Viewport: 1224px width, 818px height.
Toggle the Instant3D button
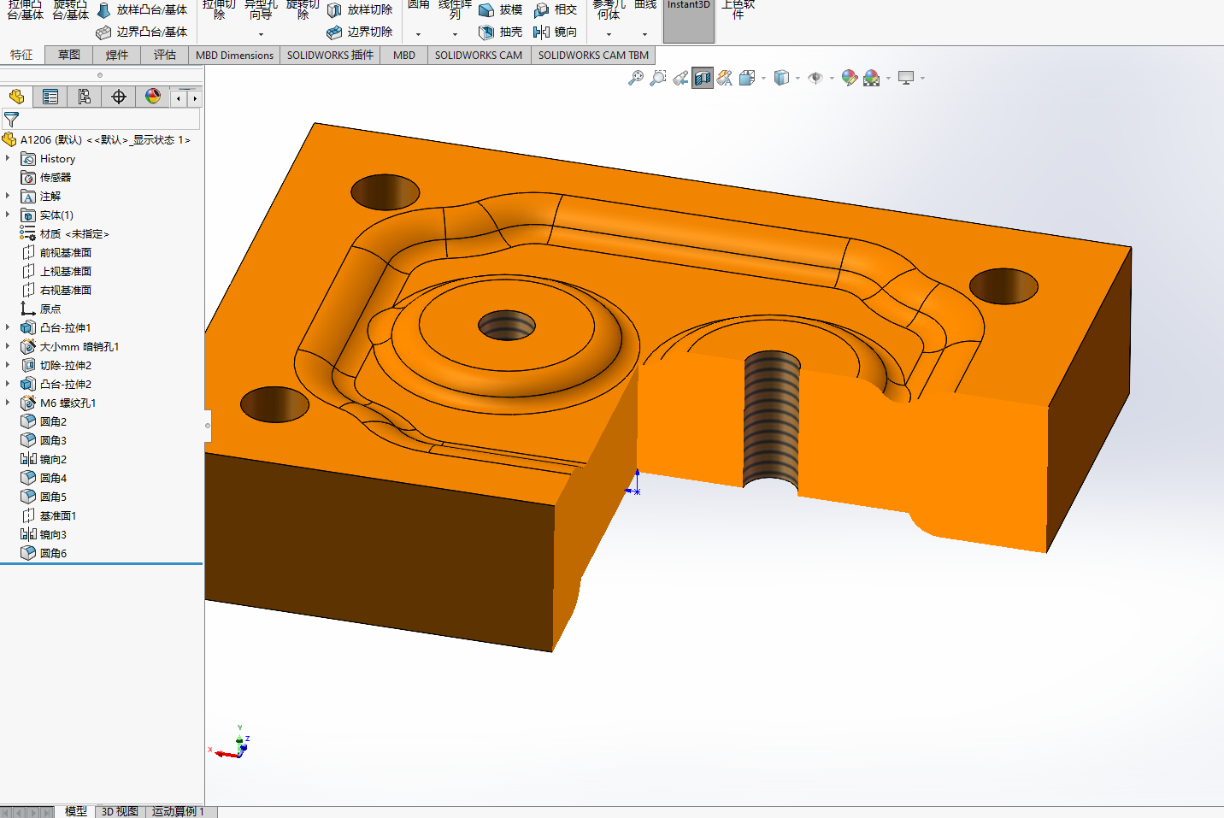[x=689, y=21]
